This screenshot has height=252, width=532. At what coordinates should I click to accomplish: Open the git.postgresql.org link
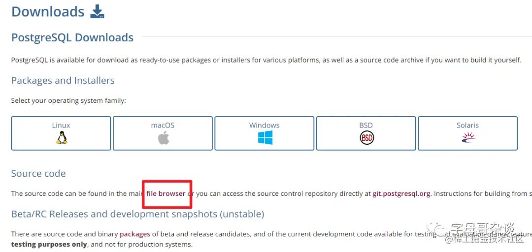(x=401, y=193)
